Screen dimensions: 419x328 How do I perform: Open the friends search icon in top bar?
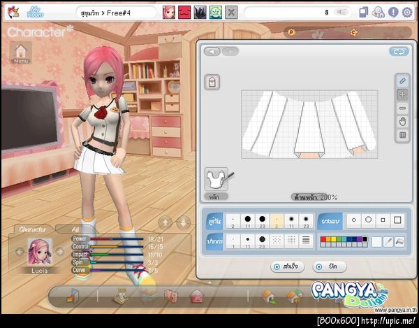point(378,13)
